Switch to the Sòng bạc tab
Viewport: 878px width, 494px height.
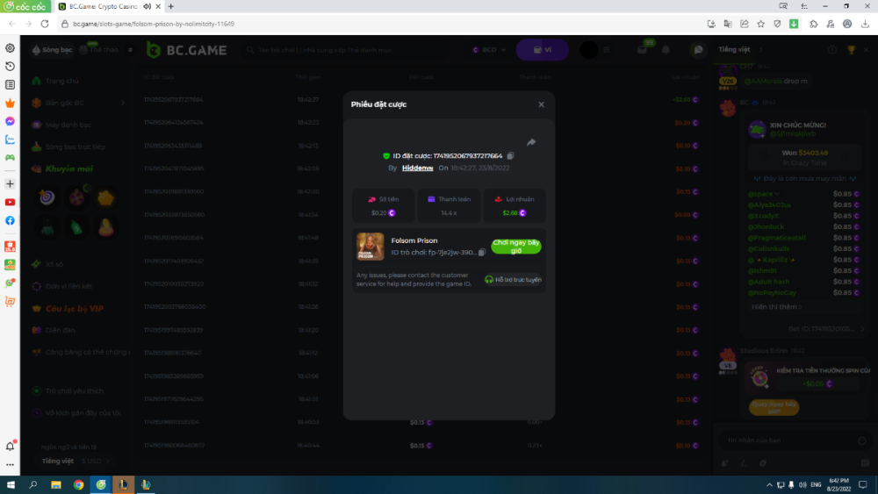pyautogui.click(x=53, y=50)
